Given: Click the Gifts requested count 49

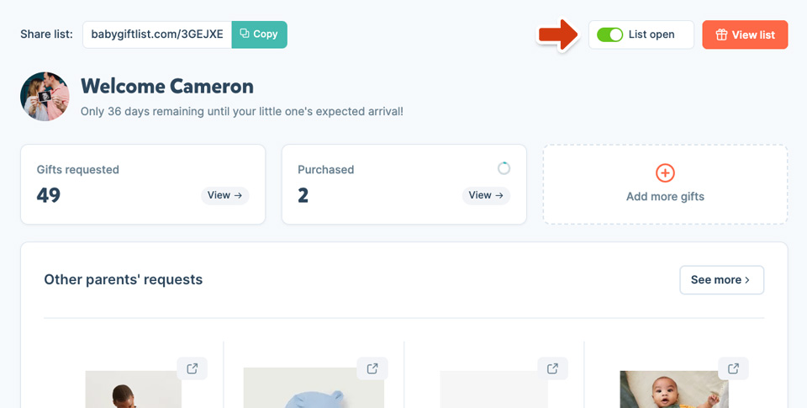Looking at the screenshot, I should click(x=49, y=195).
